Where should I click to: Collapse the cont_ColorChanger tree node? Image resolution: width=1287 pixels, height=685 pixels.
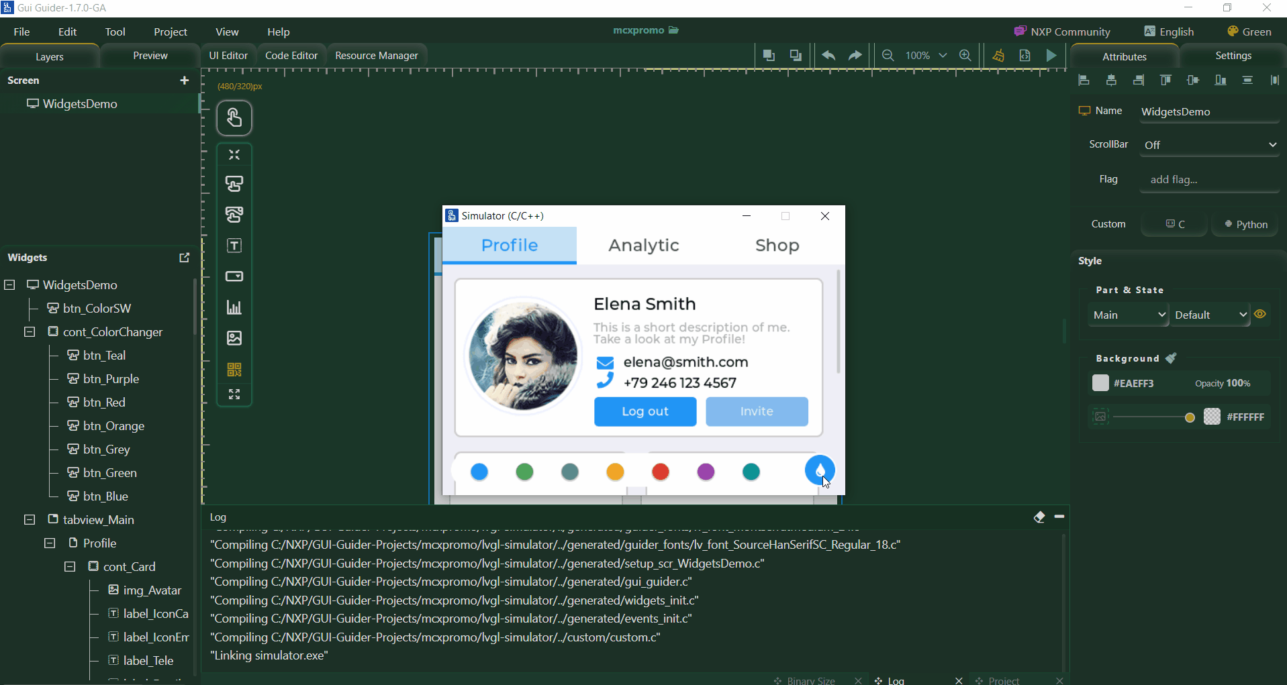[30, 332]
